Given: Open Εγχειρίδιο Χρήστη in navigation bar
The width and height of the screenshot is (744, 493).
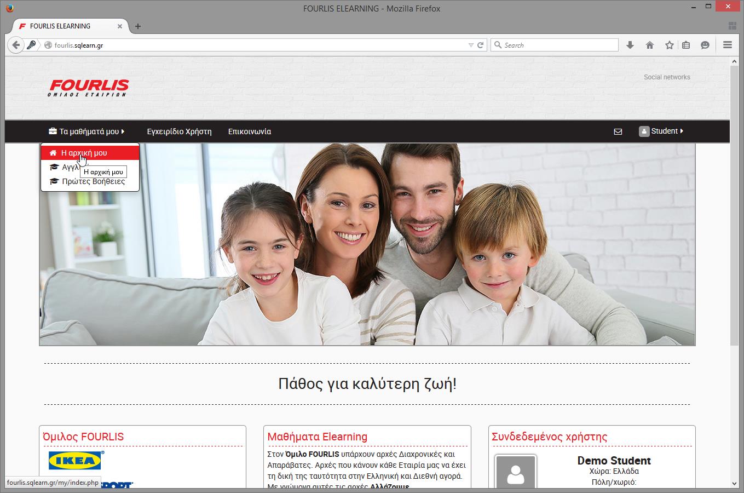Looking at the screenshot, I should [x=179, y=131].
